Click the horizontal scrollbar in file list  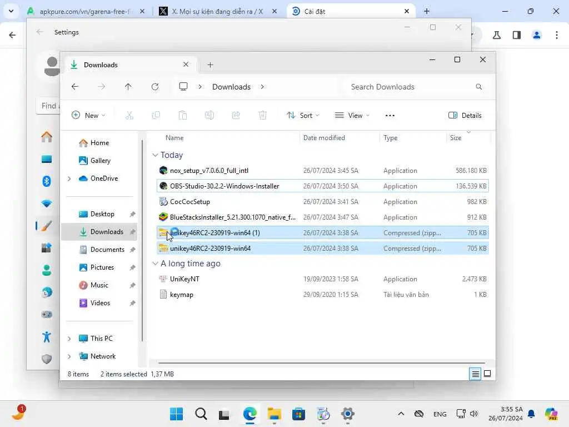point(322,363)
